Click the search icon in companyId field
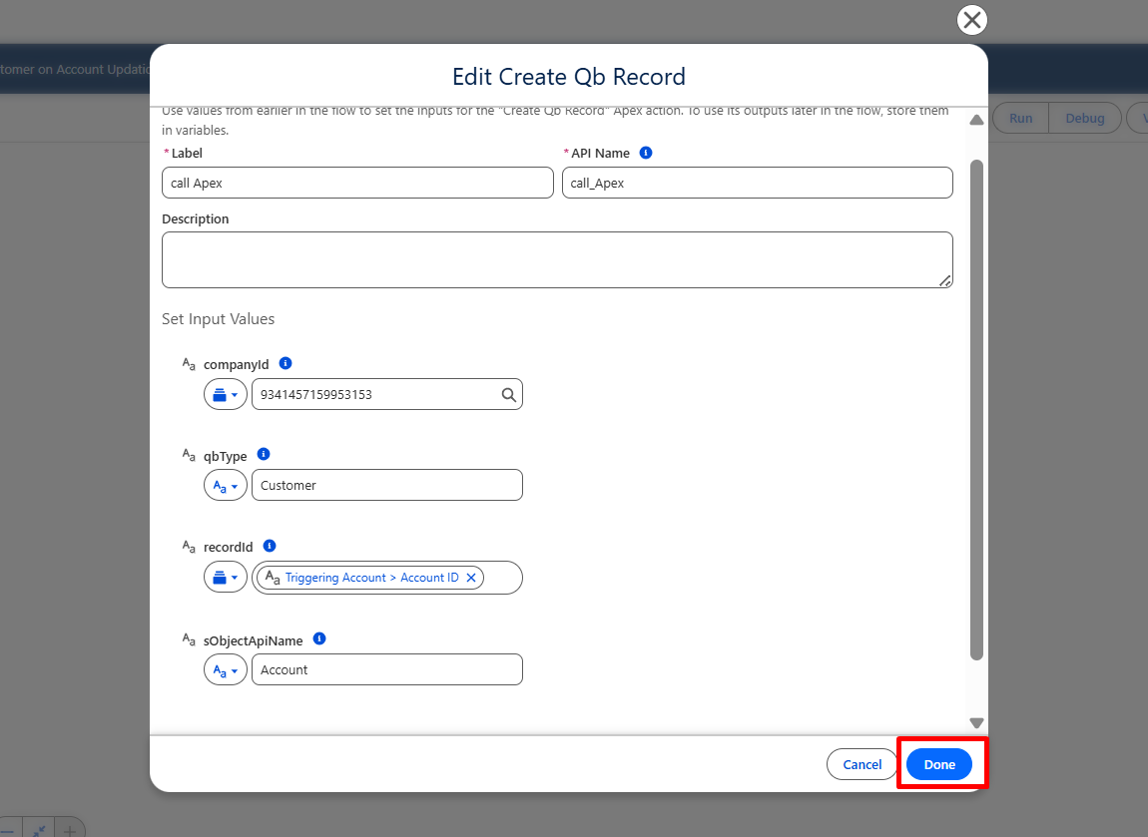1148x837 pixels. point(508,395)
